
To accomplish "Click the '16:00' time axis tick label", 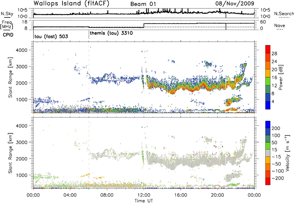I will coord(180,195).
